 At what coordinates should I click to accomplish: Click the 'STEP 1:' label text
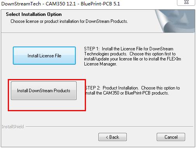pos(92,49)
